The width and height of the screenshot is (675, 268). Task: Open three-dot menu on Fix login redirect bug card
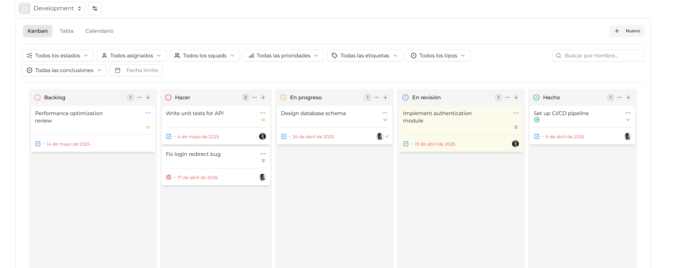pos(263,154)
